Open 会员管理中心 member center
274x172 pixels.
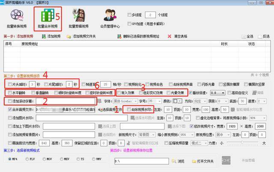[110, 19]
